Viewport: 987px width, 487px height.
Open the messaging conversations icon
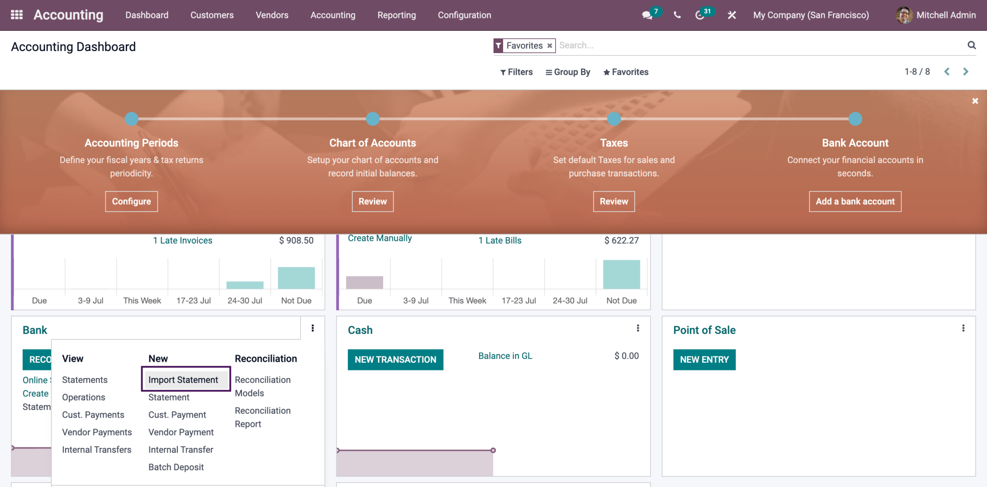646,15
